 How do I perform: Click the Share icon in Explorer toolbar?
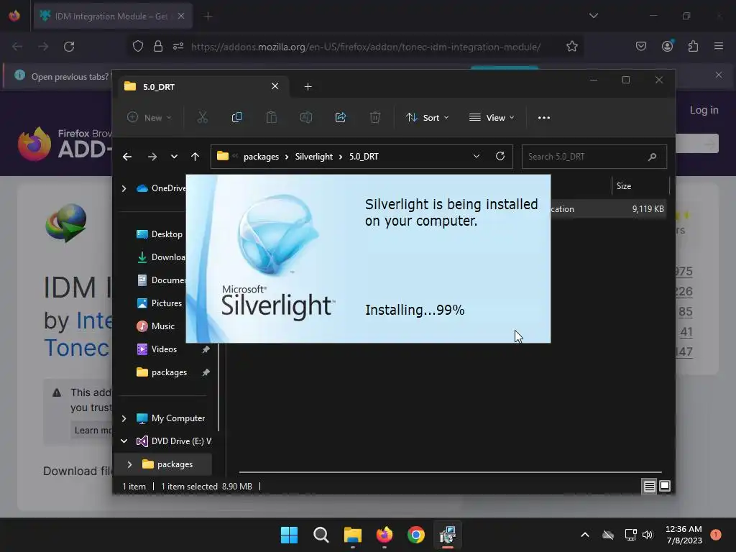(341, 117)
